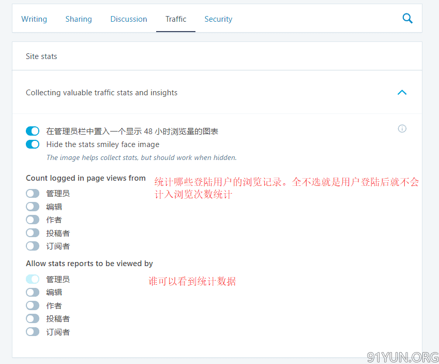Image resolution: width=439 pixels, height=364 pixels.
Task: Enable counting page views from 编辑
Action: (x=33, y=207)
